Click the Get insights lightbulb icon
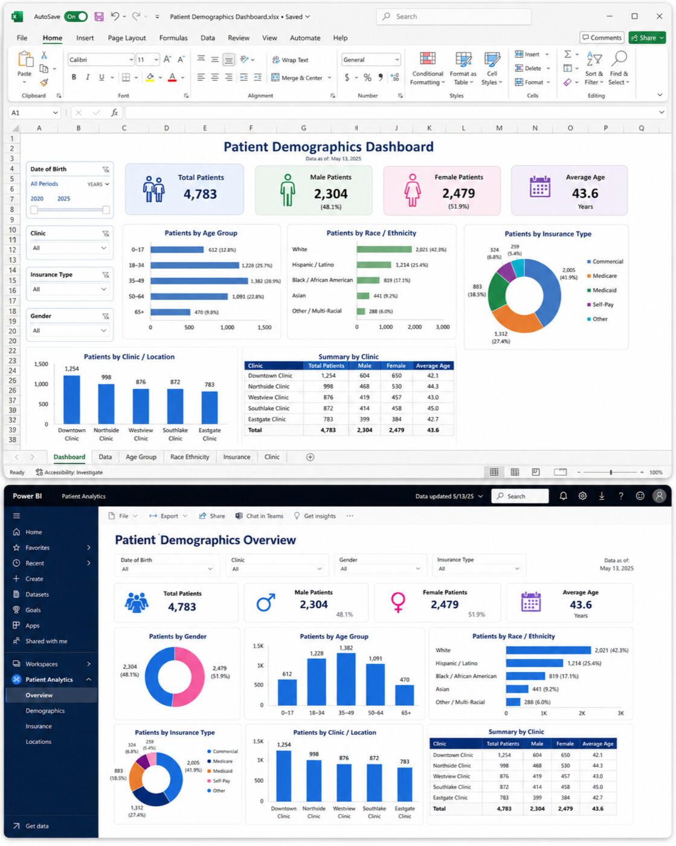The width and height of the screenshot is (676, 846). click(297, 516)
